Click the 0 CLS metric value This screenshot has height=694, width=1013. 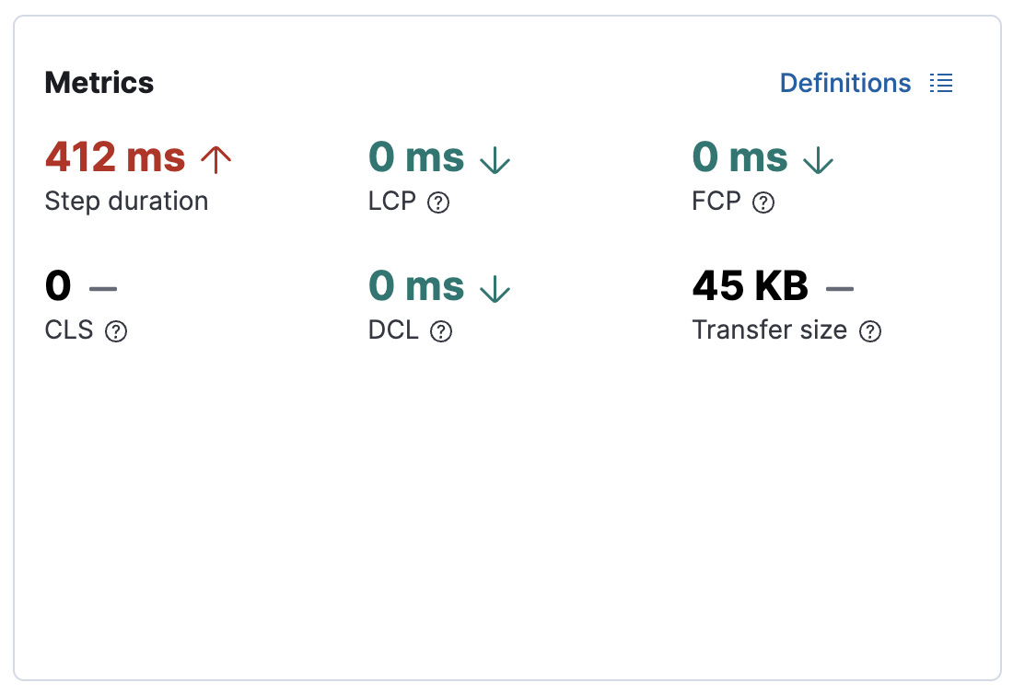(57, 286)
